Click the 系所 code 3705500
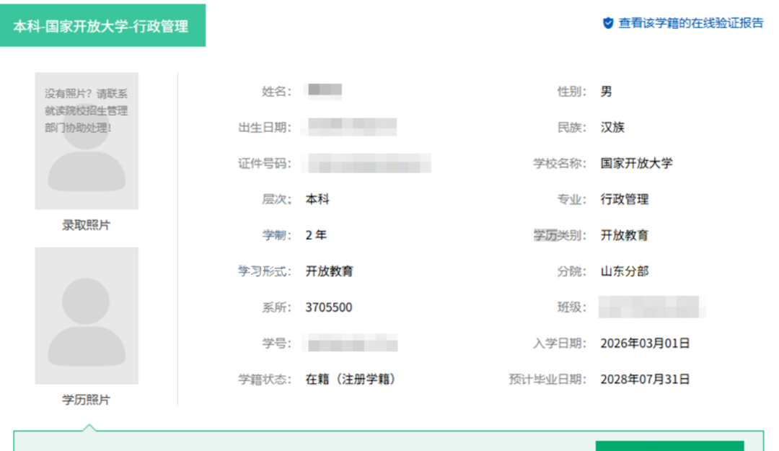The height and width of the screenshot is (451, 779). [x=328, y=307]
